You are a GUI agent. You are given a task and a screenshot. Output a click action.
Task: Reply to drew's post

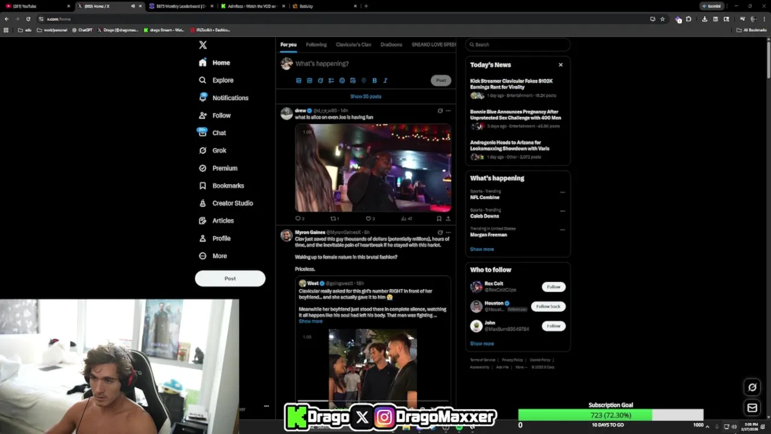[x=298, y=219]
